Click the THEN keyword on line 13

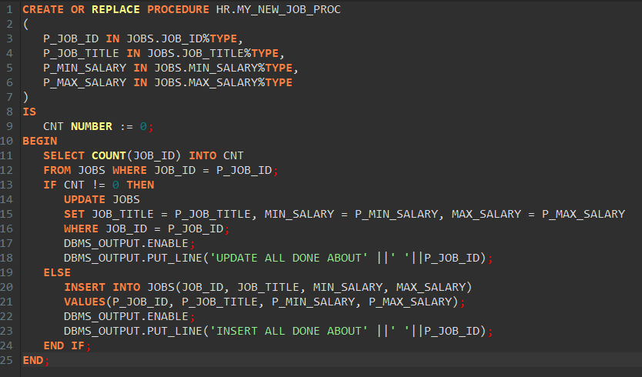pyautogui.click(x=140, y=185)
